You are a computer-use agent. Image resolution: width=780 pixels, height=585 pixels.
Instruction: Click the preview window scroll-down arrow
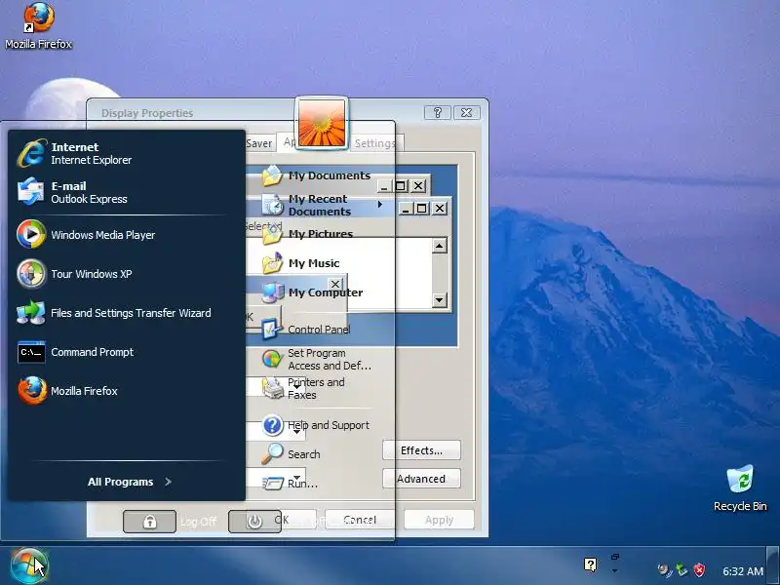(440, 300)
